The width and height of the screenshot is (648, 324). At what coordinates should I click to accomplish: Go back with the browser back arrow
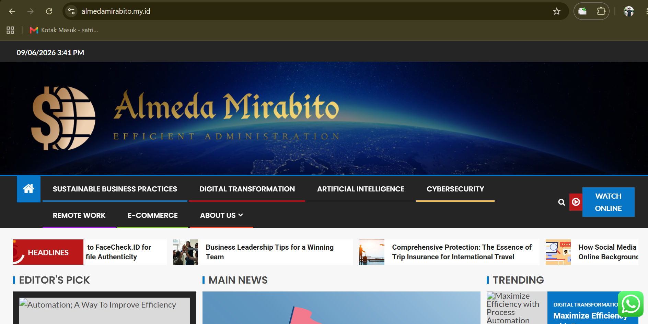[12, 11]
